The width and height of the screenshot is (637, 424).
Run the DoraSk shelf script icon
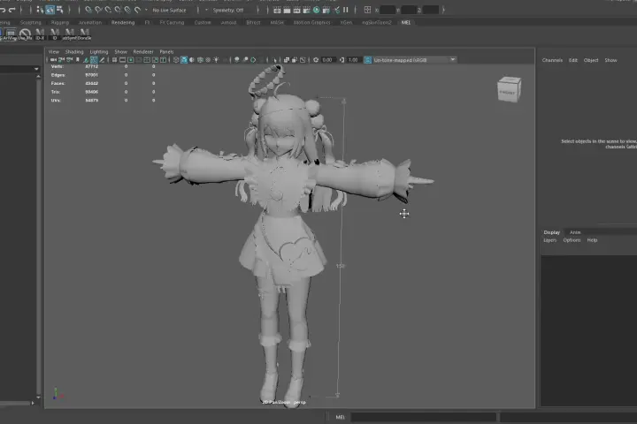pos(84,34)
